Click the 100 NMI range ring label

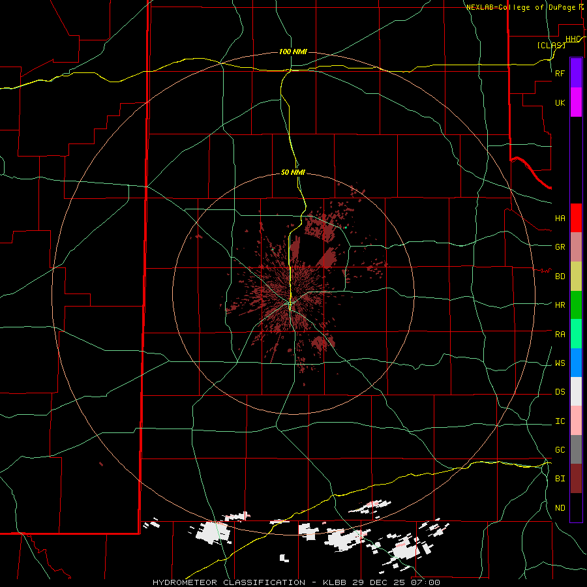[x=293, y=52]
